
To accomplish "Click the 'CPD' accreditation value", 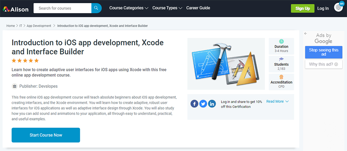I will tap(281, 86).
